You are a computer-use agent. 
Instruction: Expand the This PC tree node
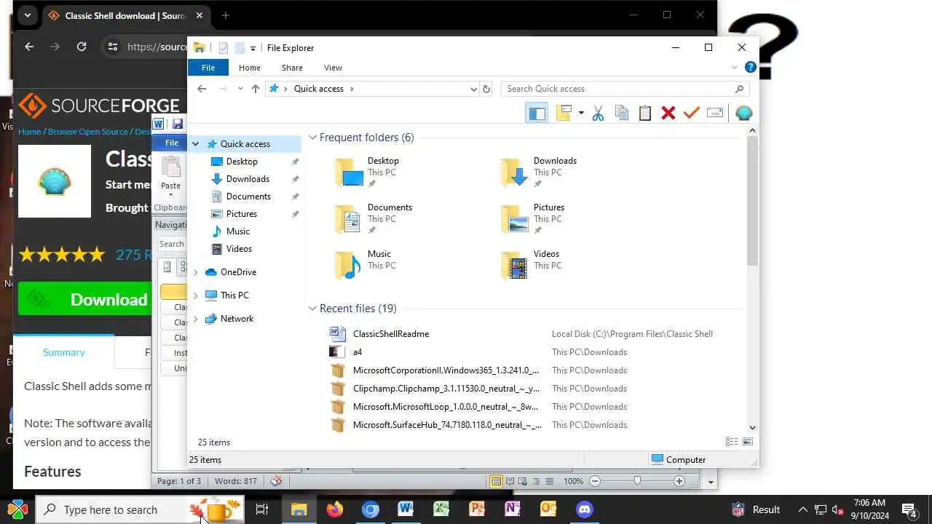click(195, 295)
